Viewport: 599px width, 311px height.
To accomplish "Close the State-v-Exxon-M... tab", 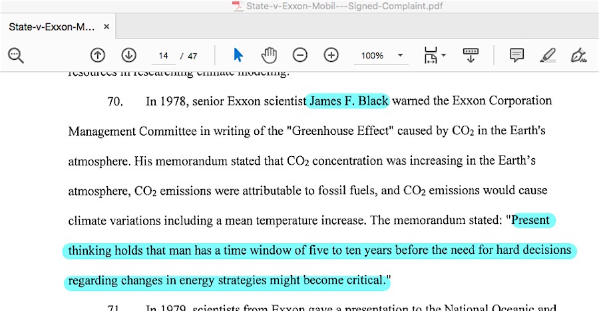I will [x=106, y=27].
